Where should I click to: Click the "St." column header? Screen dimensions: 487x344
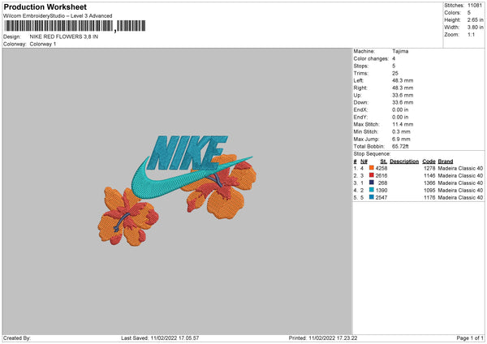coord(384,161)
